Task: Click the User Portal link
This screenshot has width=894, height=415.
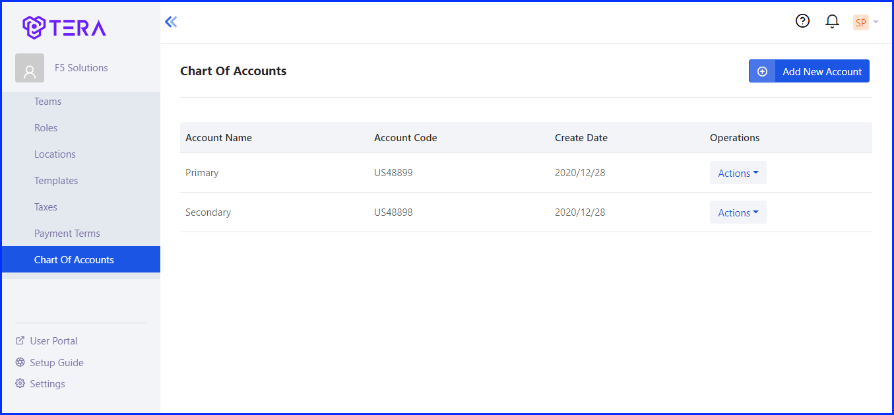Action: tap(53, 341)
